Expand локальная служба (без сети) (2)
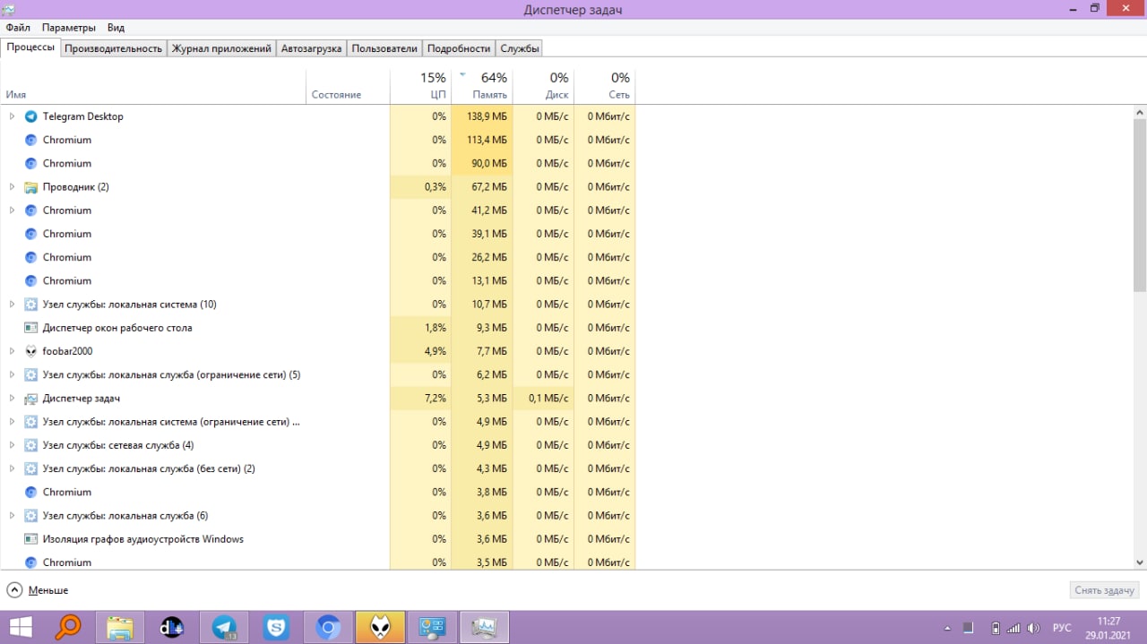Image resolution: width=1147 pixels, height=644 pixels. coord(12,468)
